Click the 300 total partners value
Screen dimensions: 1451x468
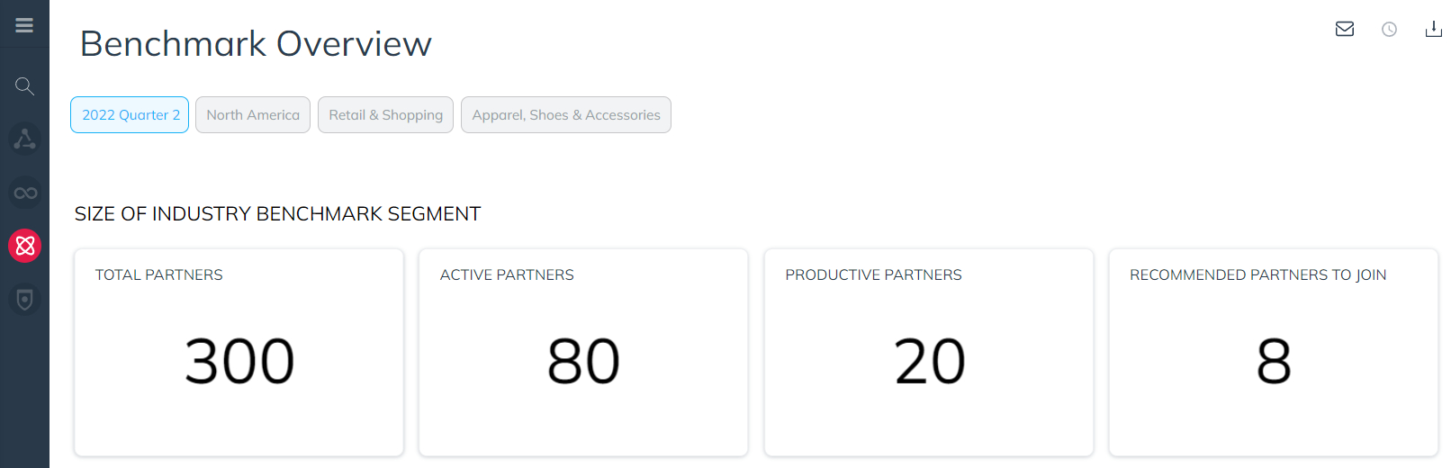coord(239,362)
